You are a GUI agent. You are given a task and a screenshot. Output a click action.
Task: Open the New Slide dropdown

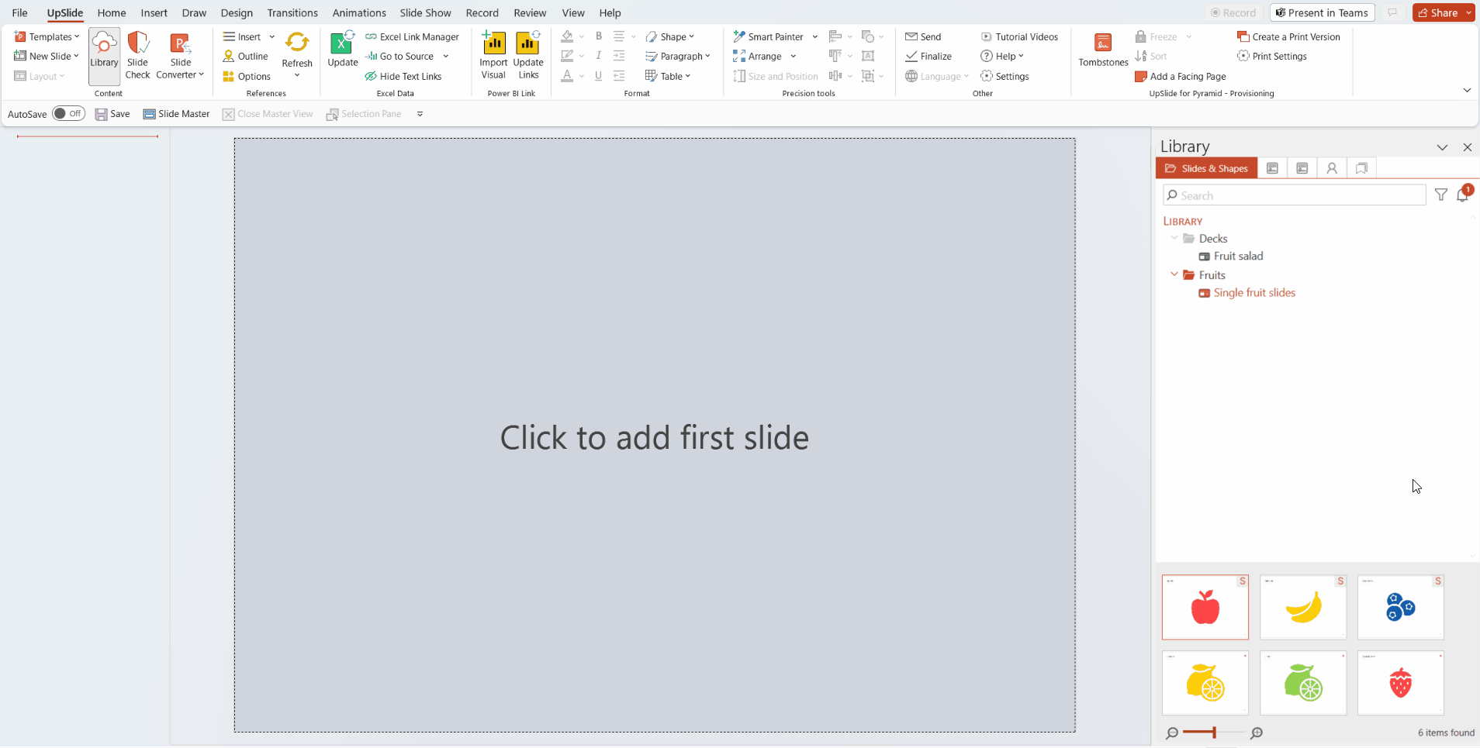coord(47,56)
